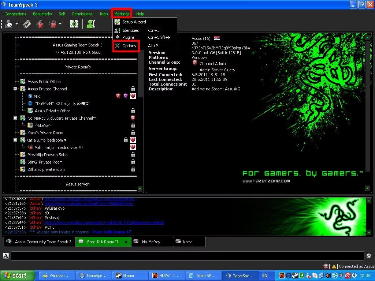This screenshot has height=281, width=375.
Task: Open the Connections menu
Action: coord(15,14)
